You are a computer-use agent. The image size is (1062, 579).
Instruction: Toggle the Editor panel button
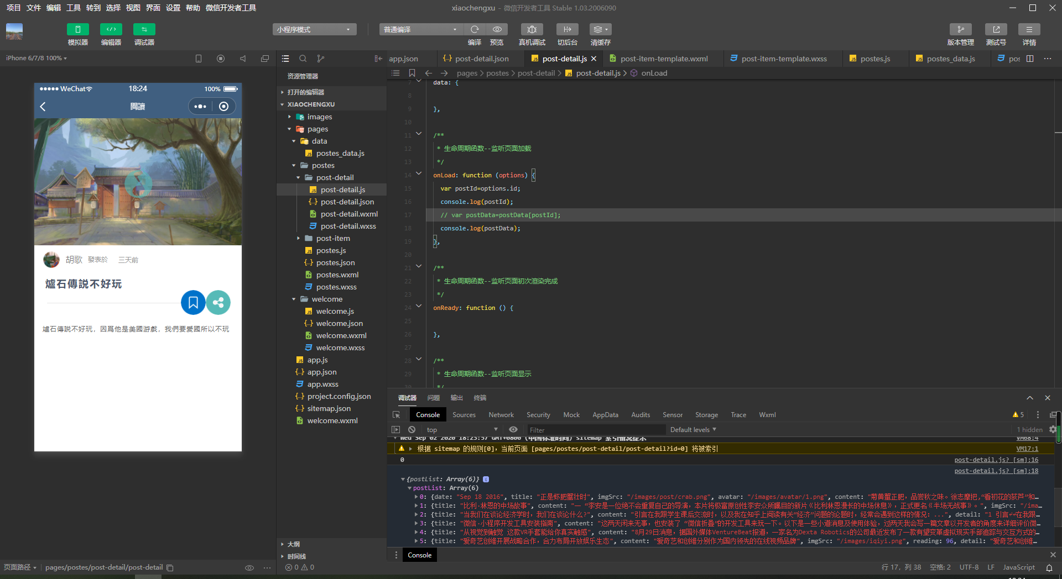tap(111, 29)
